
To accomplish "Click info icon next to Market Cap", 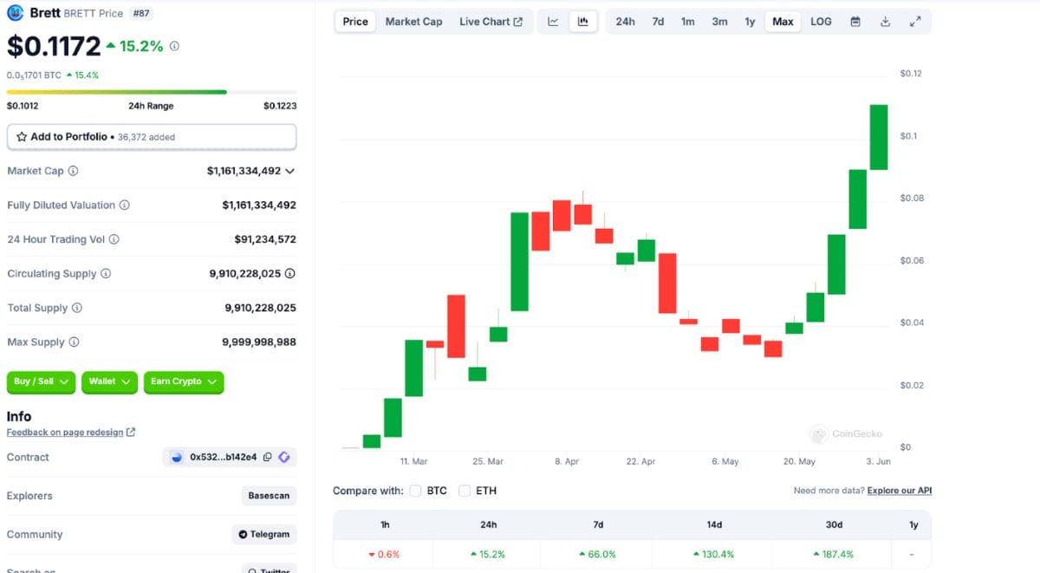I will [73, 171].
